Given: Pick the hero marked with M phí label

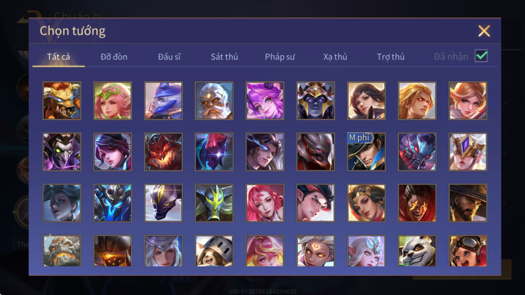Looking at the screenshot, I should pos(366,152).
